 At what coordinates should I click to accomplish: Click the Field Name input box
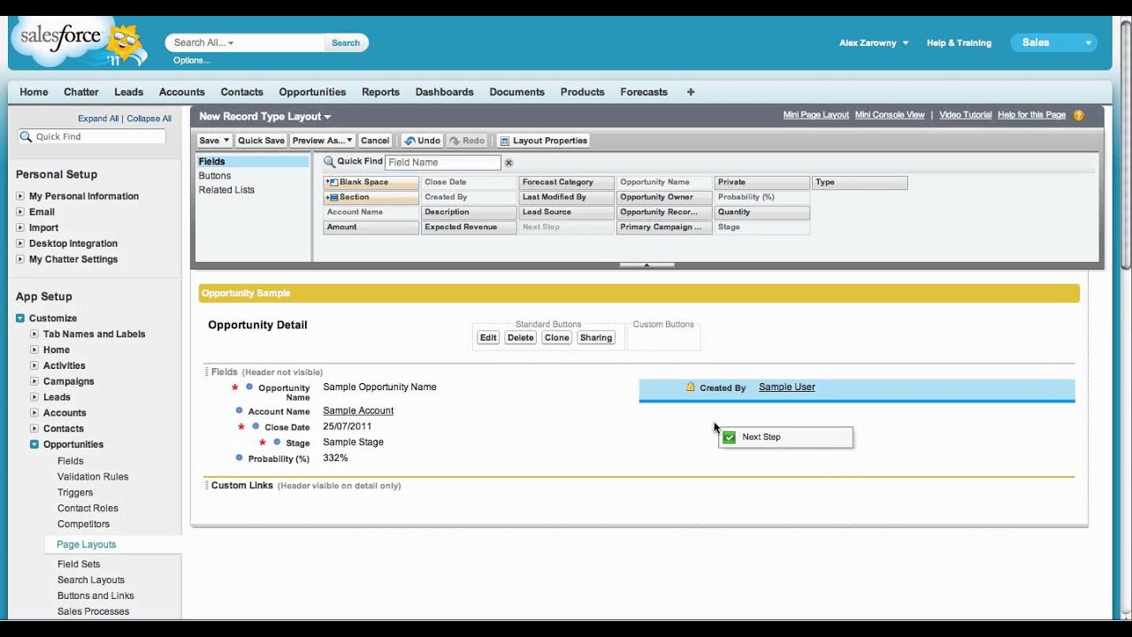(x=443, y=163)
